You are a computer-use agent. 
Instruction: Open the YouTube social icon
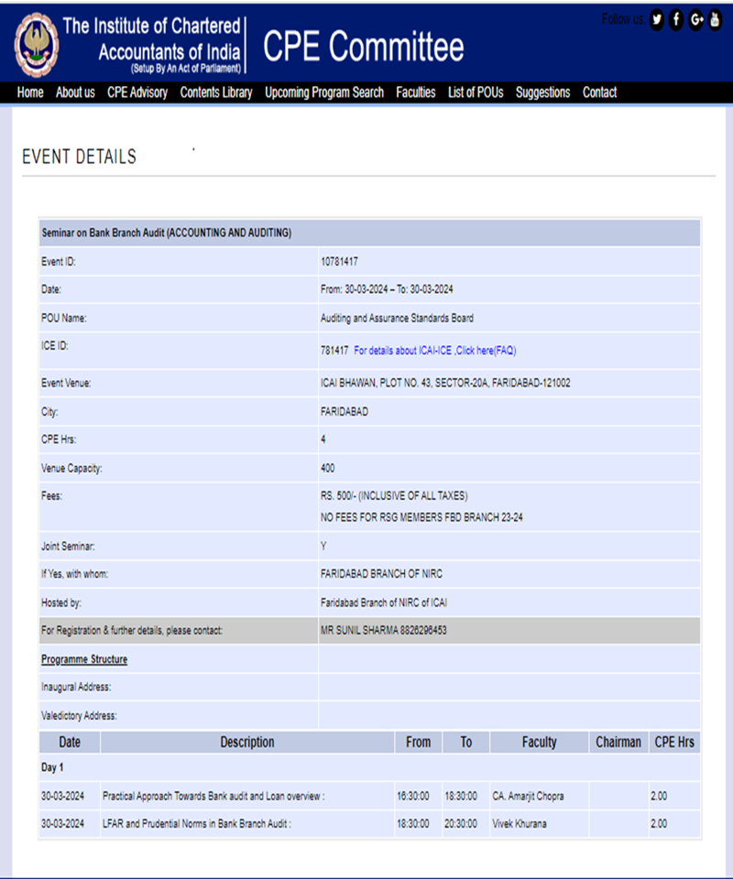(x=715, y=20)
